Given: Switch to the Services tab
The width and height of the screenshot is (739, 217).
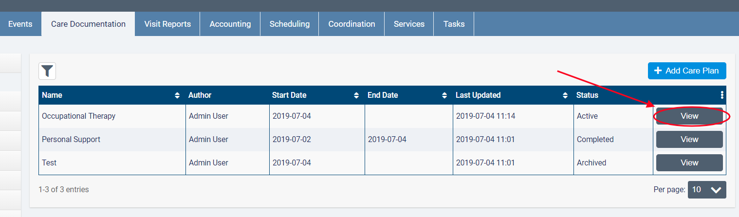Looking at the screenshot, I should [409, 24].
